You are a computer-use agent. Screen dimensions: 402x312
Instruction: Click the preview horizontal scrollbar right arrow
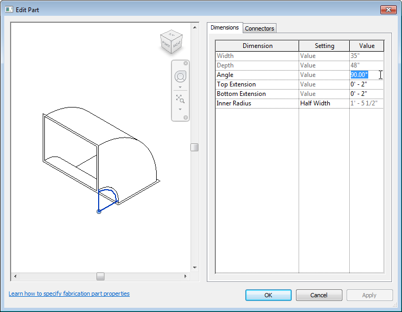click(185, 276)
